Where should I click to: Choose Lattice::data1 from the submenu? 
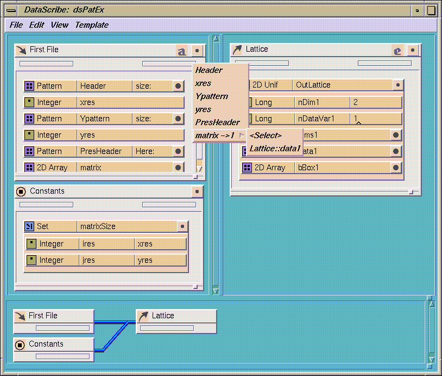click(275, 148)
